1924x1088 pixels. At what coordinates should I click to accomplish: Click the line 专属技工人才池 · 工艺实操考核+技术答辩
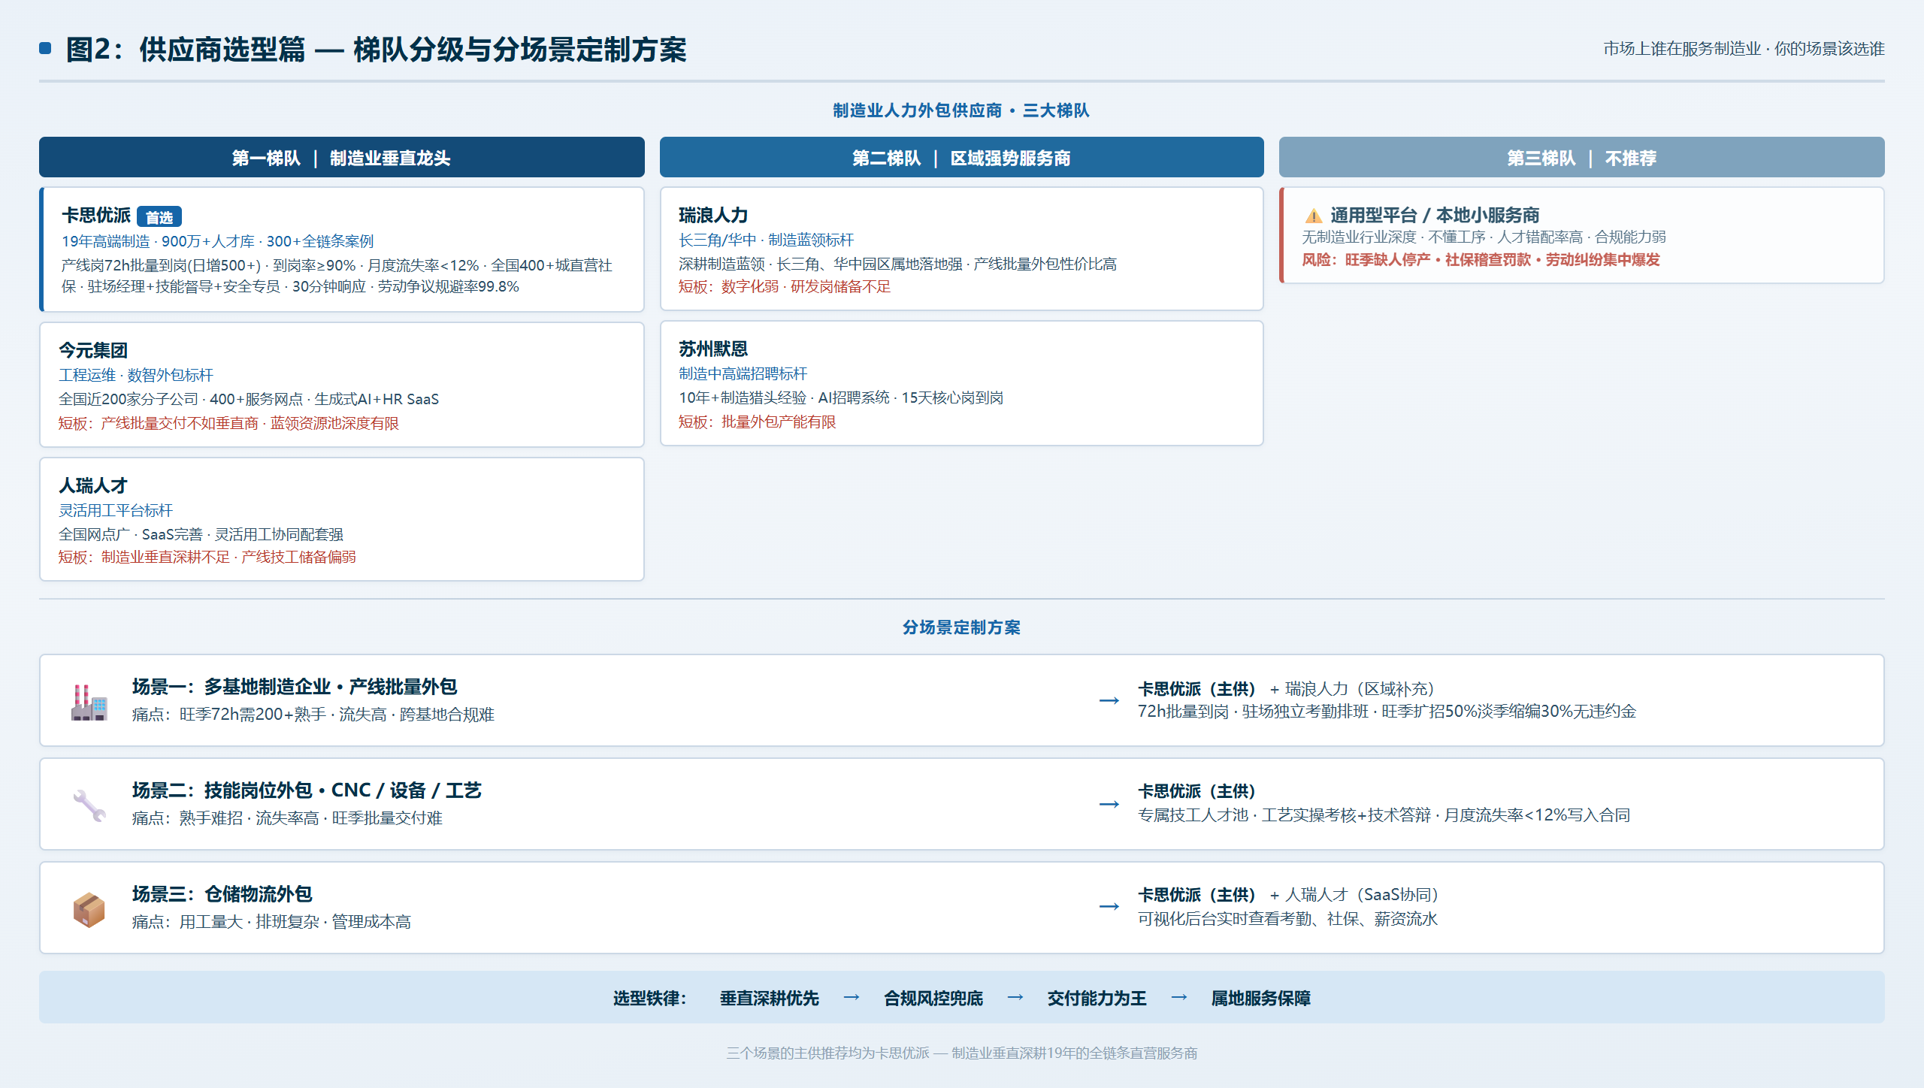pos(1284,815)
